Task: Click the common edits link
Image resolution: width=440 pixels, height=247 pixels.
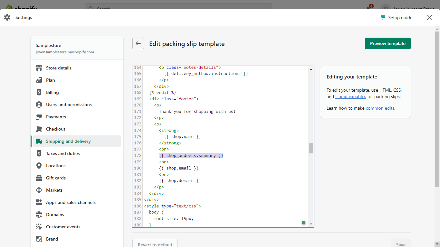Action: click(x=380, y=108)
